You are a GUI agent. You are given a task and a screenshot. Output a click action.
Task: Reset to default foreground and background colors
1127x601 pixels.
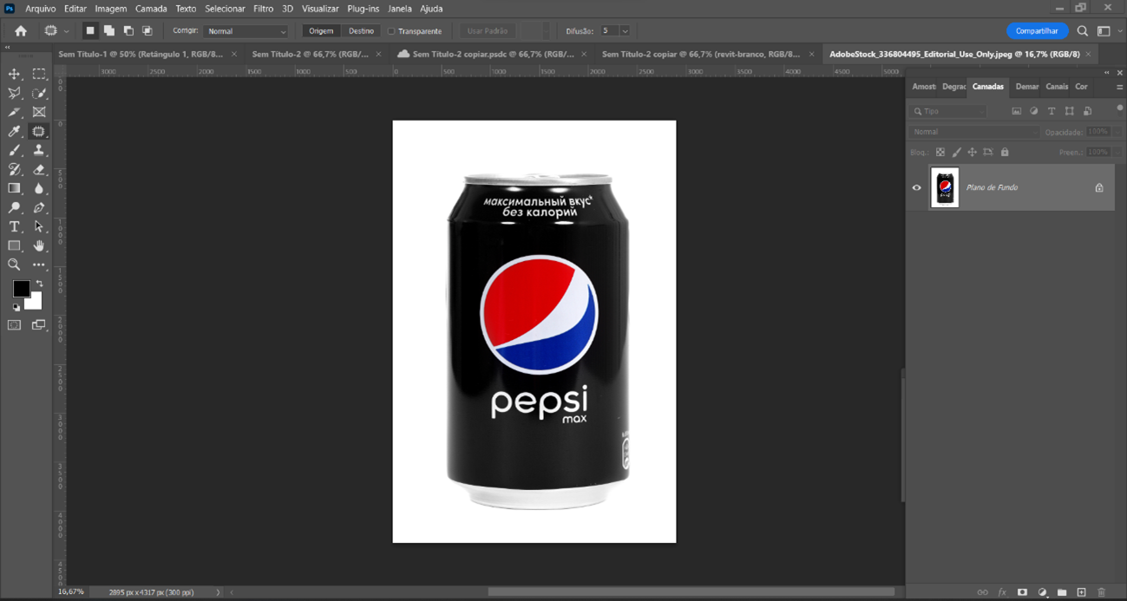tap(16, 307)
